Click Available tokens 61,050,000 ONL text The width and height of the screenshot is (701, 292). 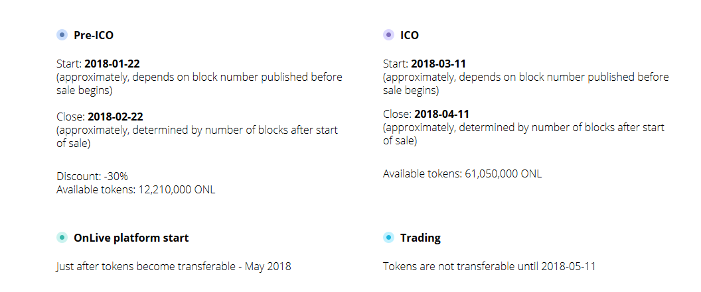462,173
